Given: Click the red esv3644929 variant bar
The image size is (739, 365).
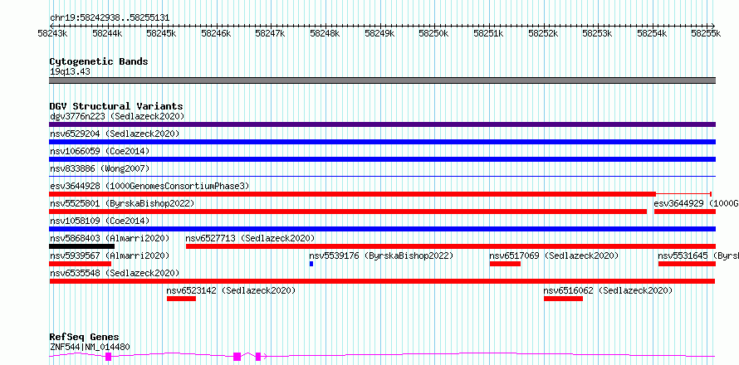Looking at the screenshot, I should pos(685,212).
